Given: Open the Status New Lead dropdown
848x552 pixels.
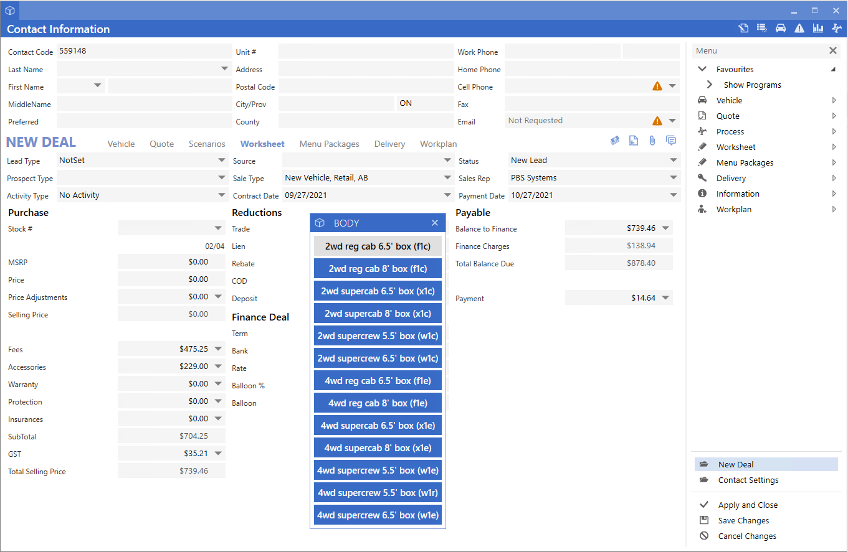Looking at the screenshot, I should 674,160.
